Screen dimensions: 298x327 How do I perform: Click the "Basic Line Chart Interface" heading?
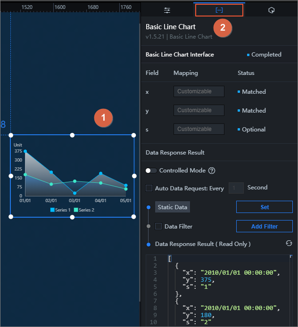(x=180, y=55)
